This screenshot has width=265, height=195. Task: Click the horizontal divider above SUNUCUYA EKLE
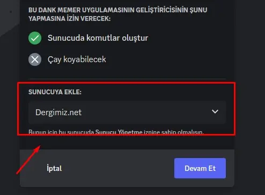pos(127,79)
